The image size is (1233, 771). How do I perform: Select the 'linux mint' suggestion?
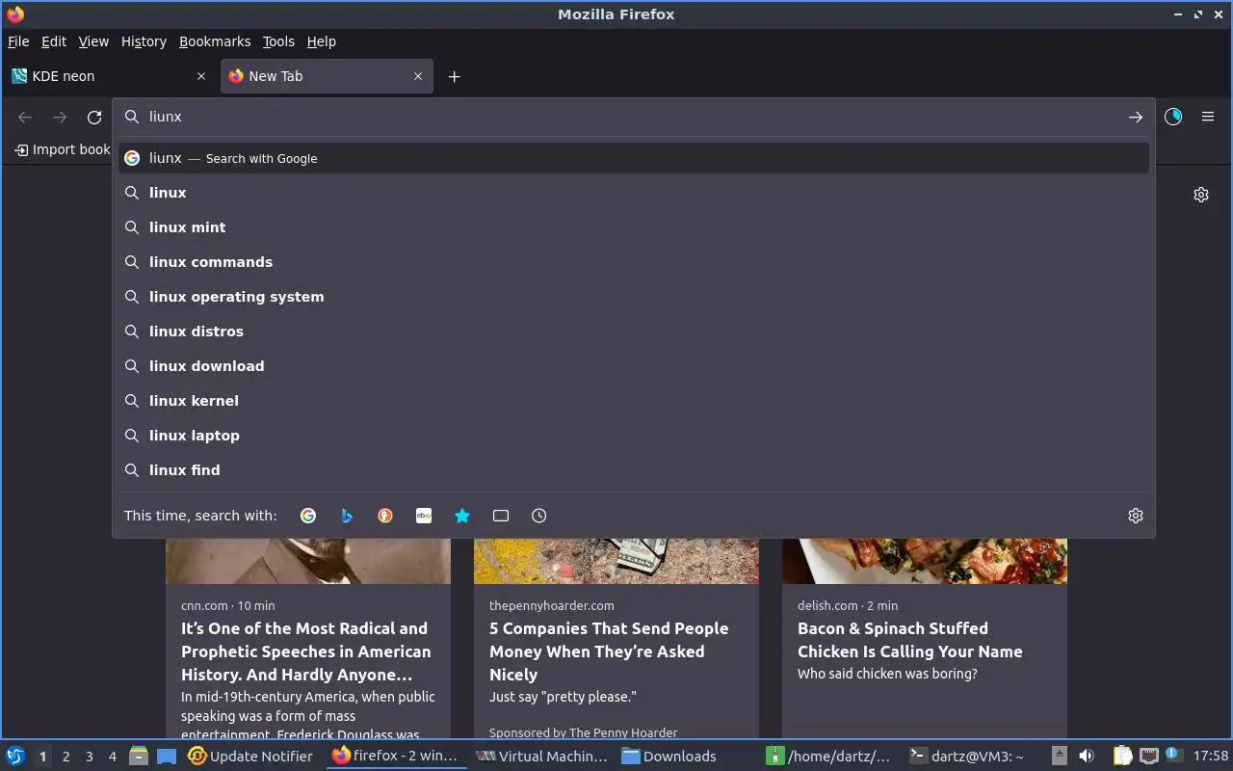click(x=634, y=227)
